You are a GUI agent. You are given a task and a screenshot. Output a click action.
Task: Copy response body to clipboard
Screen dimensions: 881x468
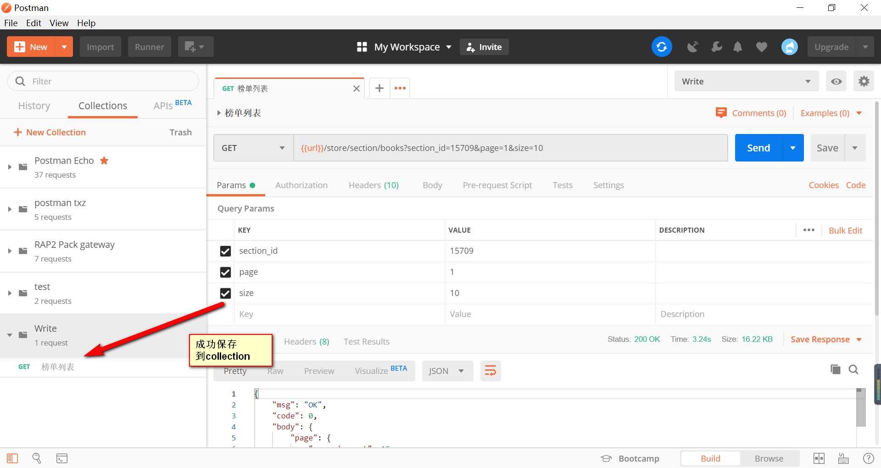pyautogui.click(x=836, y=369)
